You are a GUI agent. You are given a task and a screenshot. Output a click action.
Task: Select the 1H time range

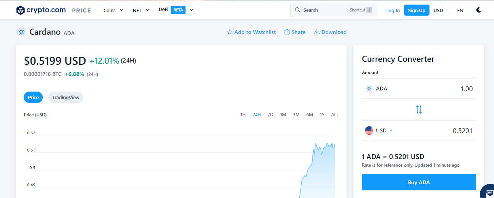243,115
